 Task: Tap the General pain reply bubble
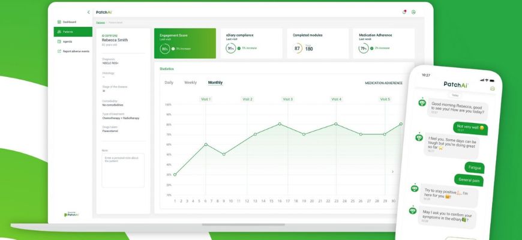pyautogui.click(x=469, y=180)
